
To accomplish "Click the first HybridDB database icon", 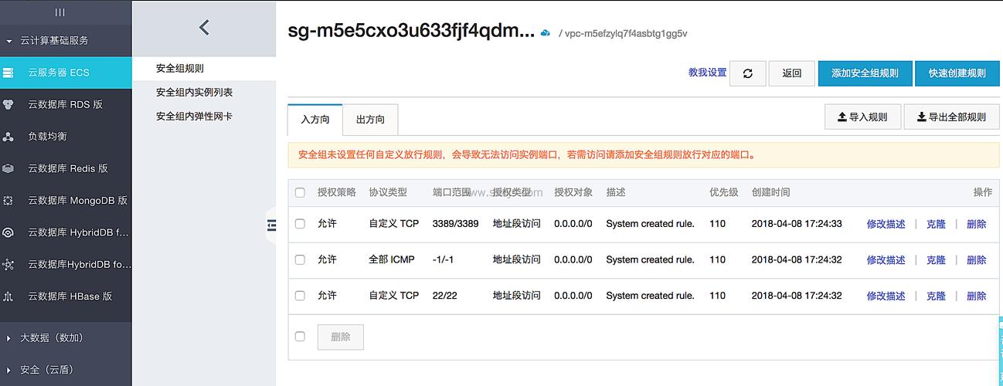I will point(8,232).
